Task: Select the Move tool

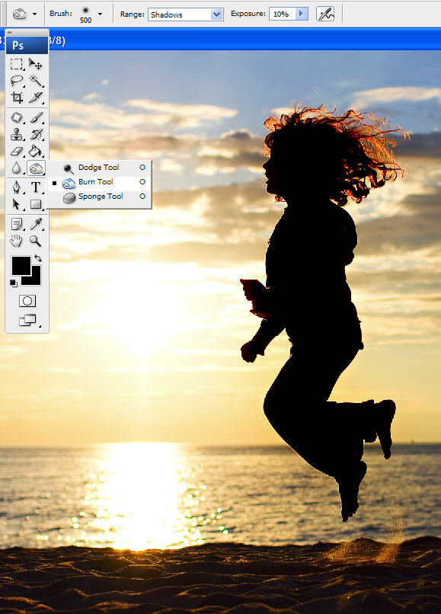Action: pos(36,64)
